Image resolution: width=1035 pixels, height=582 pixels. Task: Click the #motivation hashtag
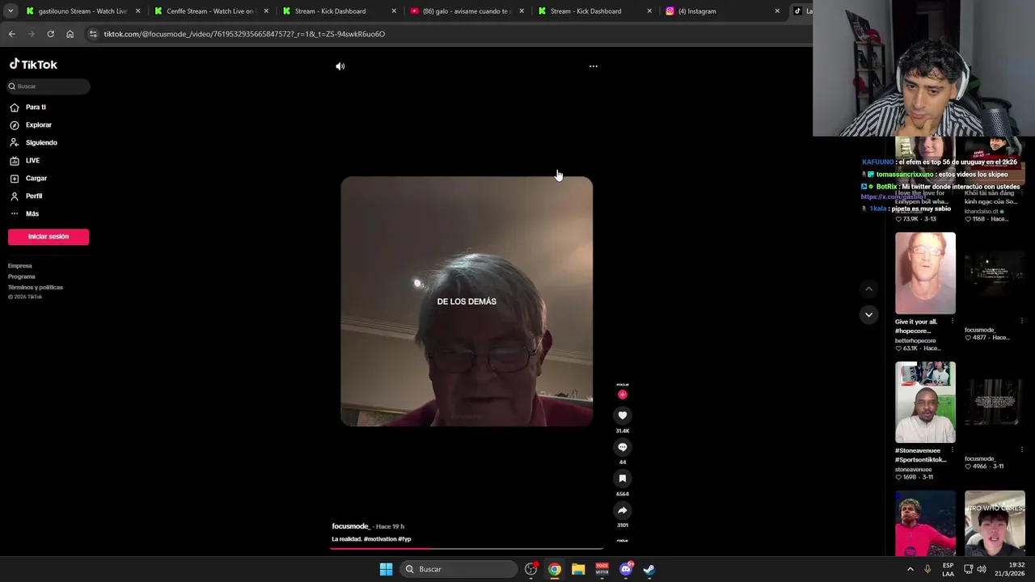coord(380,539)
